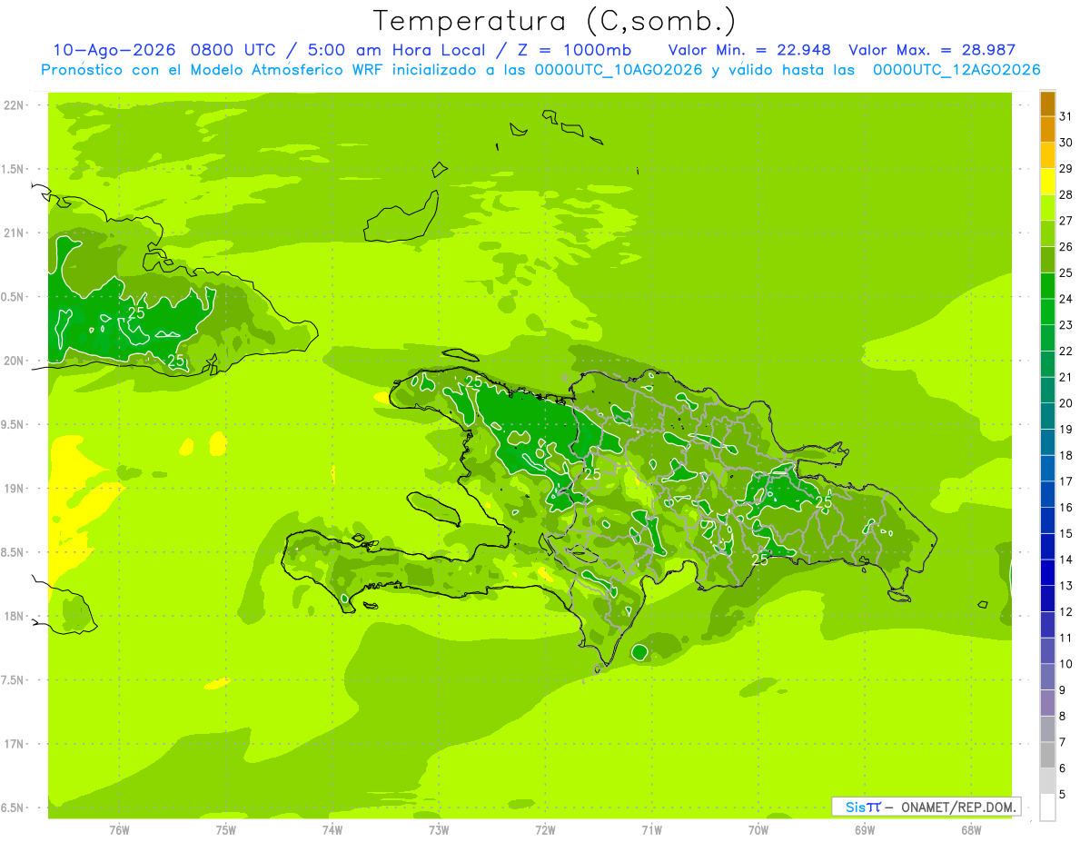
Task: Click the '20N' latitude axis label
Action: coord(13,361)
